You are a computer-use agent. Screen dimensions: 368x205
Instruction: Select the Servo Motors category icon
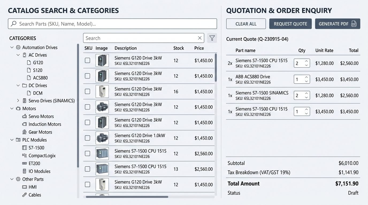coord(25,116)
